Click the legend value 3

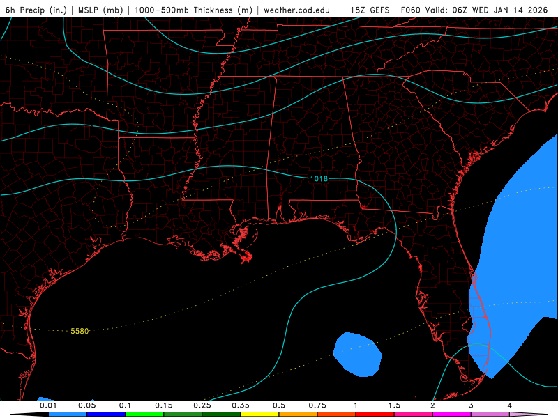coord(472,405)
